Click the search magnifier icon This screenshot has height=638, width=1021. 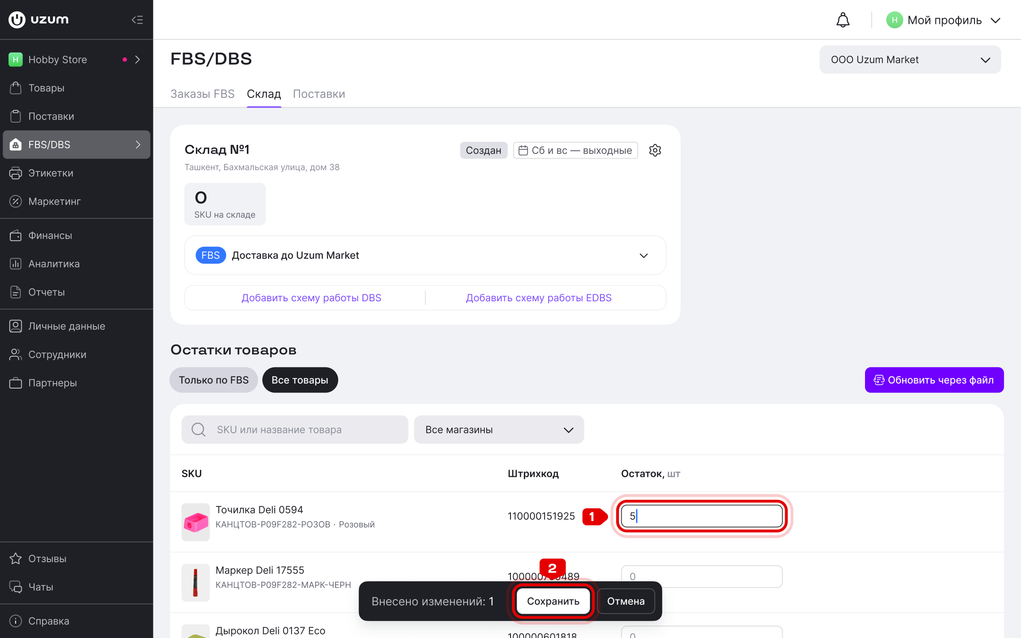coord(198,429)
